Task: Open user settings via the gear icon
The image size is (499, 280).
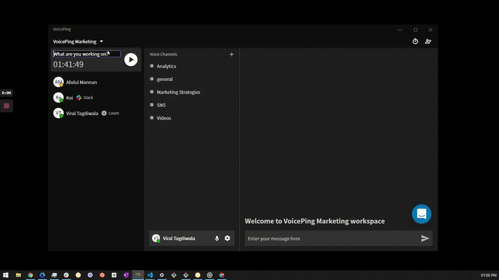Action: click(x=227, y=238)
